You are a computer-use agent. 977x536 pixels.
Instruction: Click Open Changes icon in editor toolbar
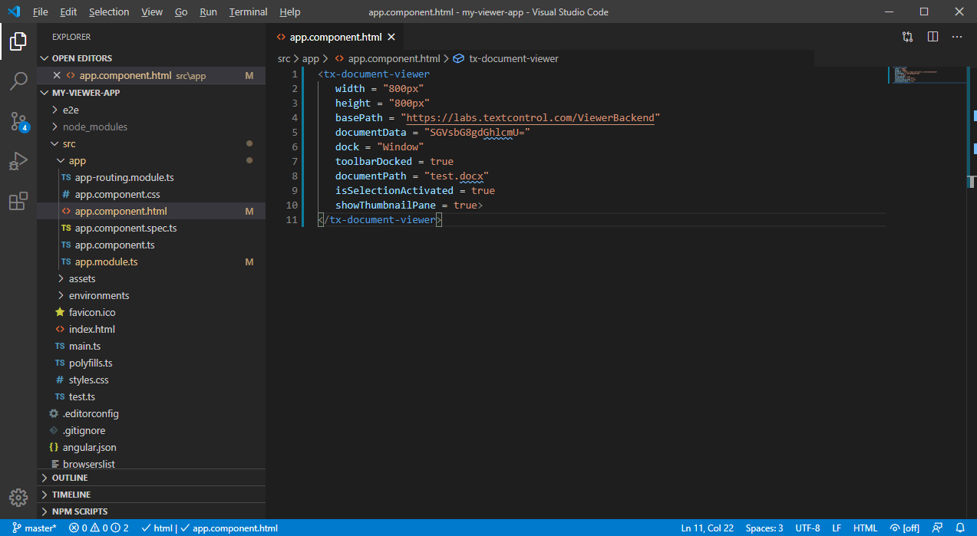tap(908, 36)
